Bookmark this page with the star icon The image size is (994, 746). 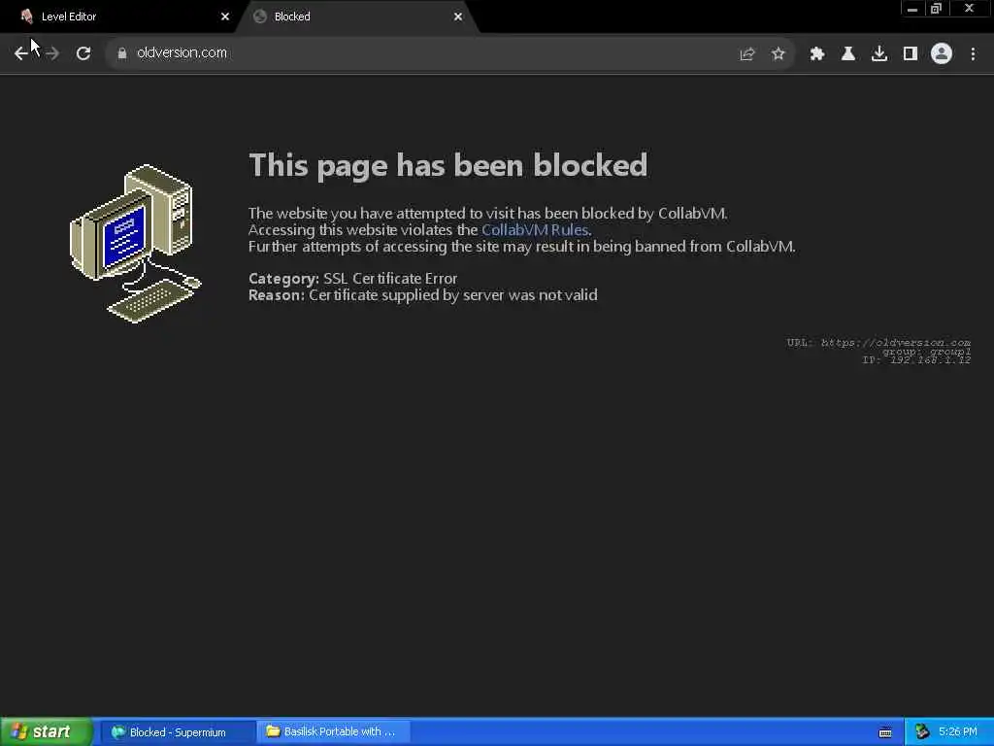(779, 54)
